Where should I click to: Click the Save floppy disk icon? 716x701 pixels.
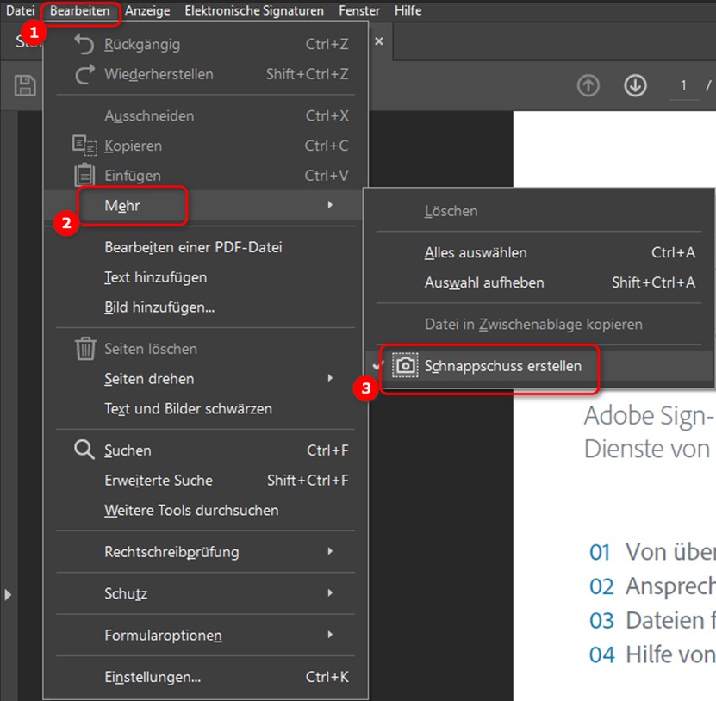(x=25, y=85)
